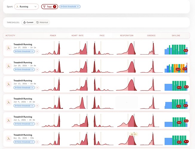Click the Power column header
This screenshot has width=195, height=149.
point(53,35)
